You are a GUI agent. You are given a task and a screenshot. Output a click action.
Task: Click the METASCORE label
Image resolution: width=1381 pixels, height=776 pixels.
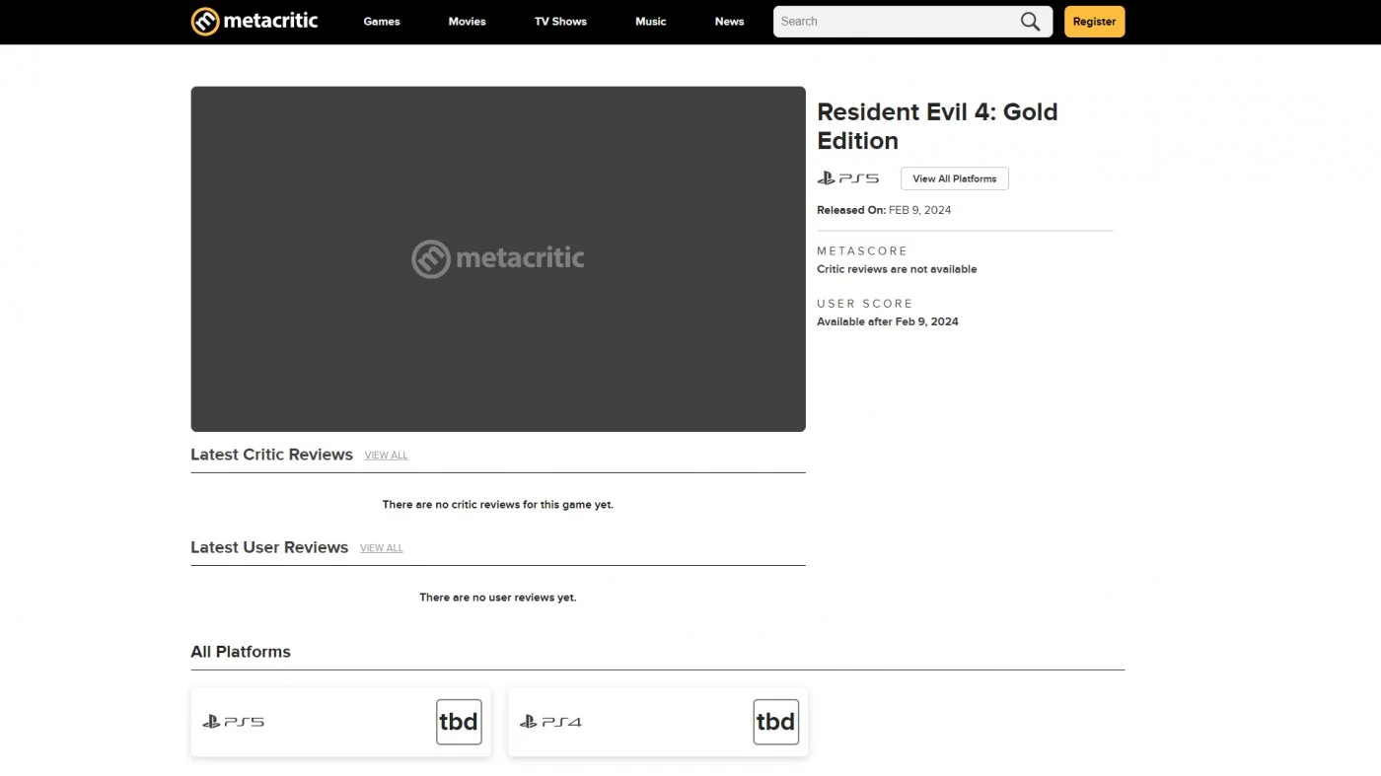click(862, 251)
